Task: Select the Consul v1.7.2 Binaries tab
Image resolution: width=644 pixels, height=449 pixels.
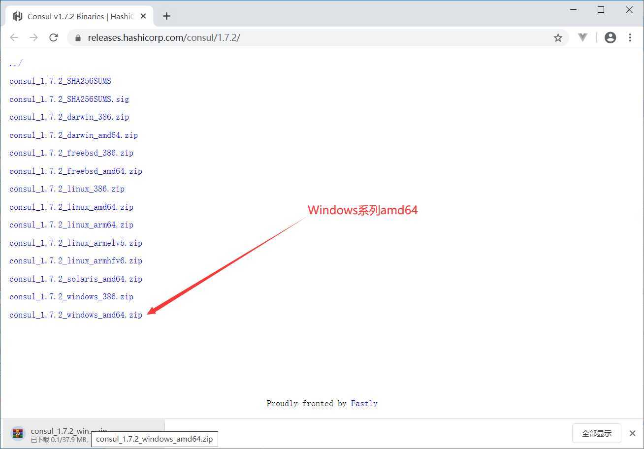Action: tap(79, 16)
